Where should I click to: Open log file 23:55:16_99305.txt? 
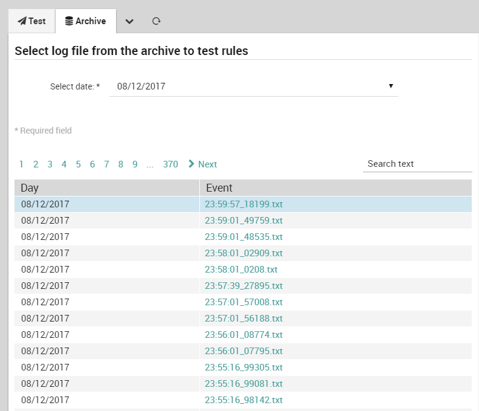[243, 367]
